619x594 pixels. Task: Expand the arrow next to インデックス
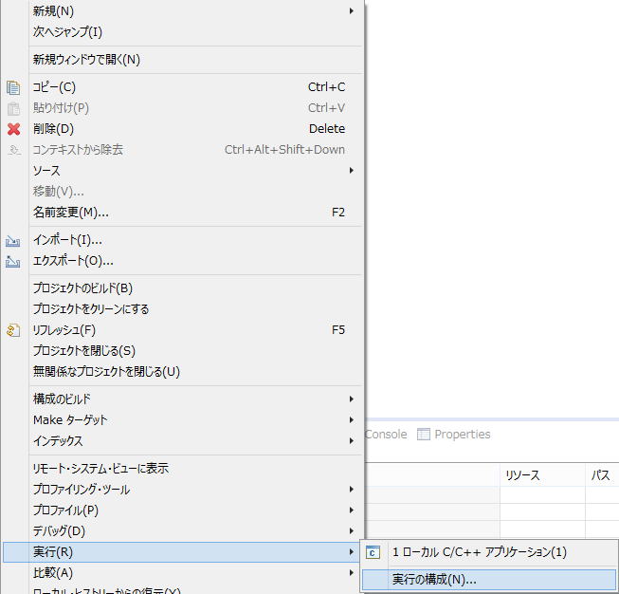point(352,441)
